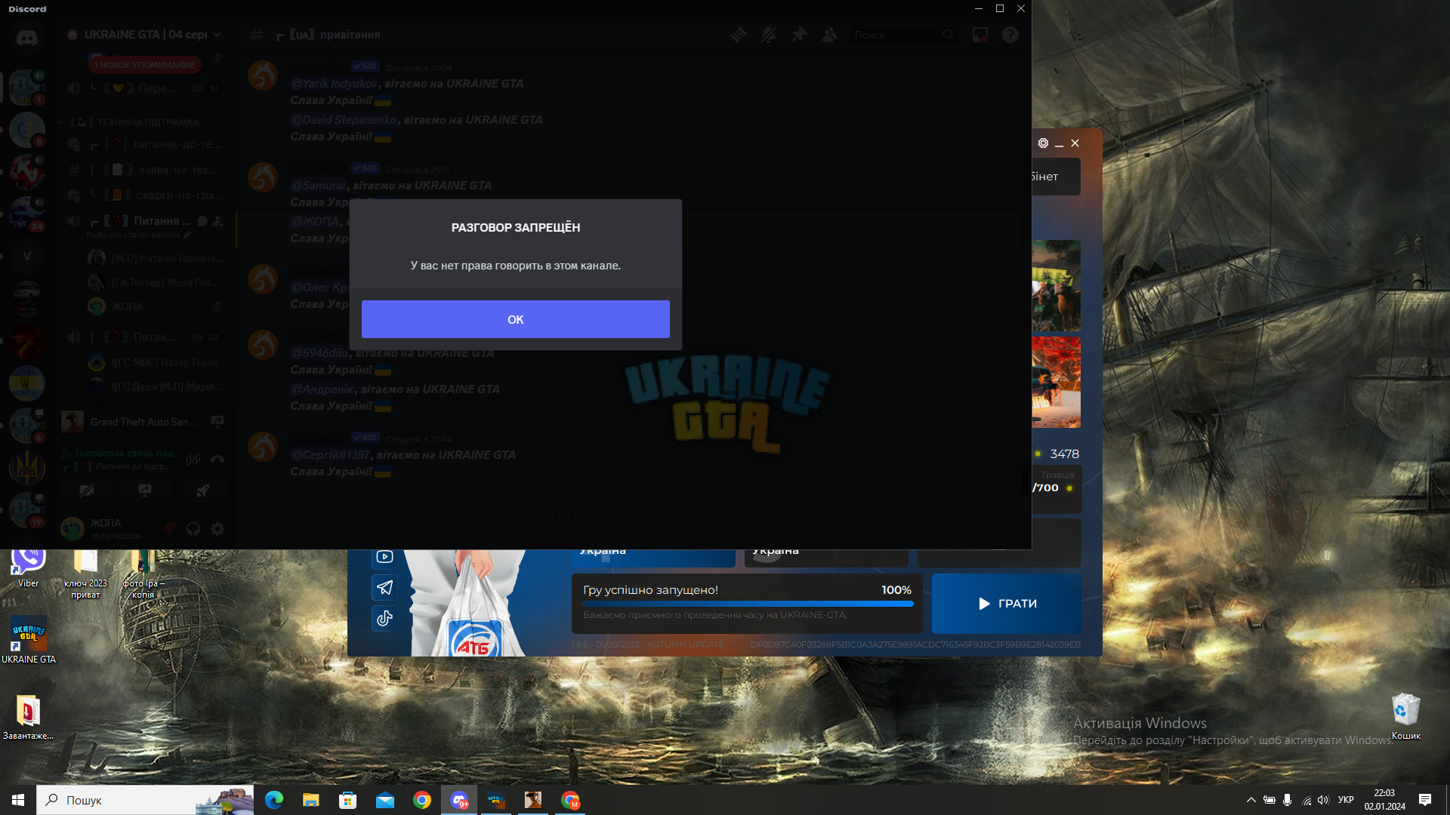
Task: Open chat of the active Питання voice channel
Action: (x=202, y=221)
